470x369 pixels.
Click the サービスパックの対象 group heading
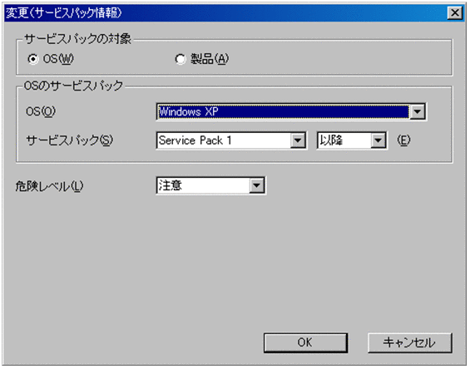point(77,39)
